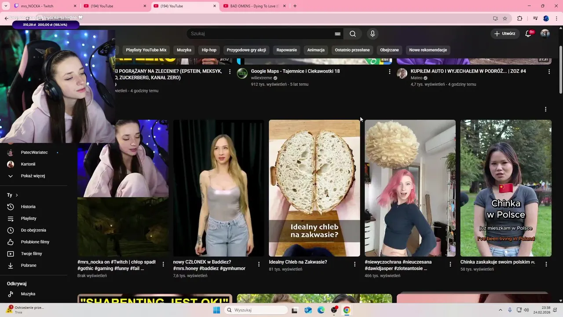This screenshot has width=563, height=317.
Task: Open the Shorts shelf three-dot menu
Action: coord(545,109)
